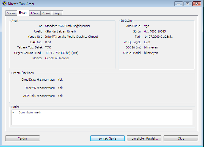Minimize the DirectX Tanı Aracı window
Viewport: 204px width, 147px height.
[179, 4]
